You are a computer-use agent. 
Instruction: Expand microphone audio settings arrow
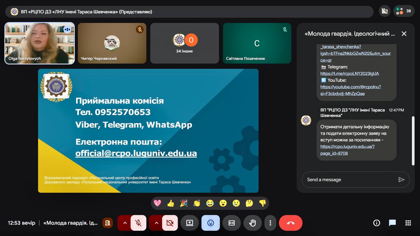click(125, 223)
